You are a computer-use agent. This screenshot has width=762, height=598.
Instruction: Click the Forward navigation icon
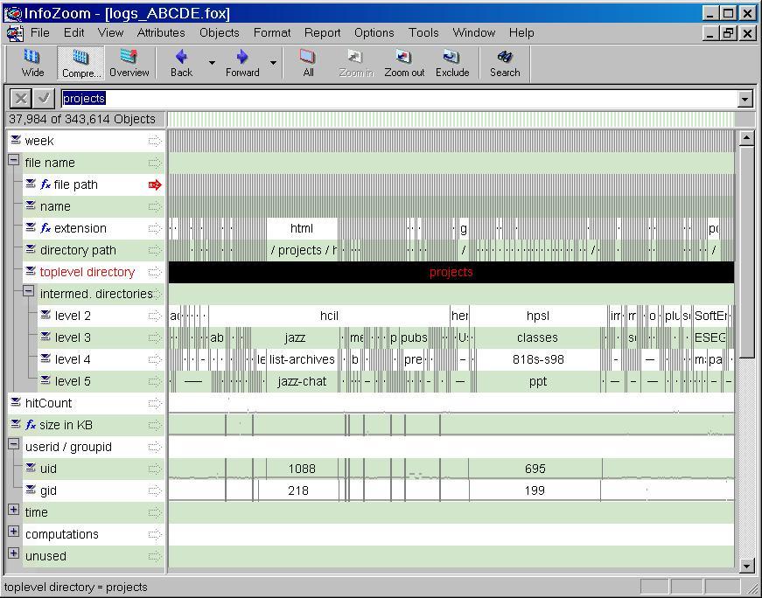[x=242, y=63]
